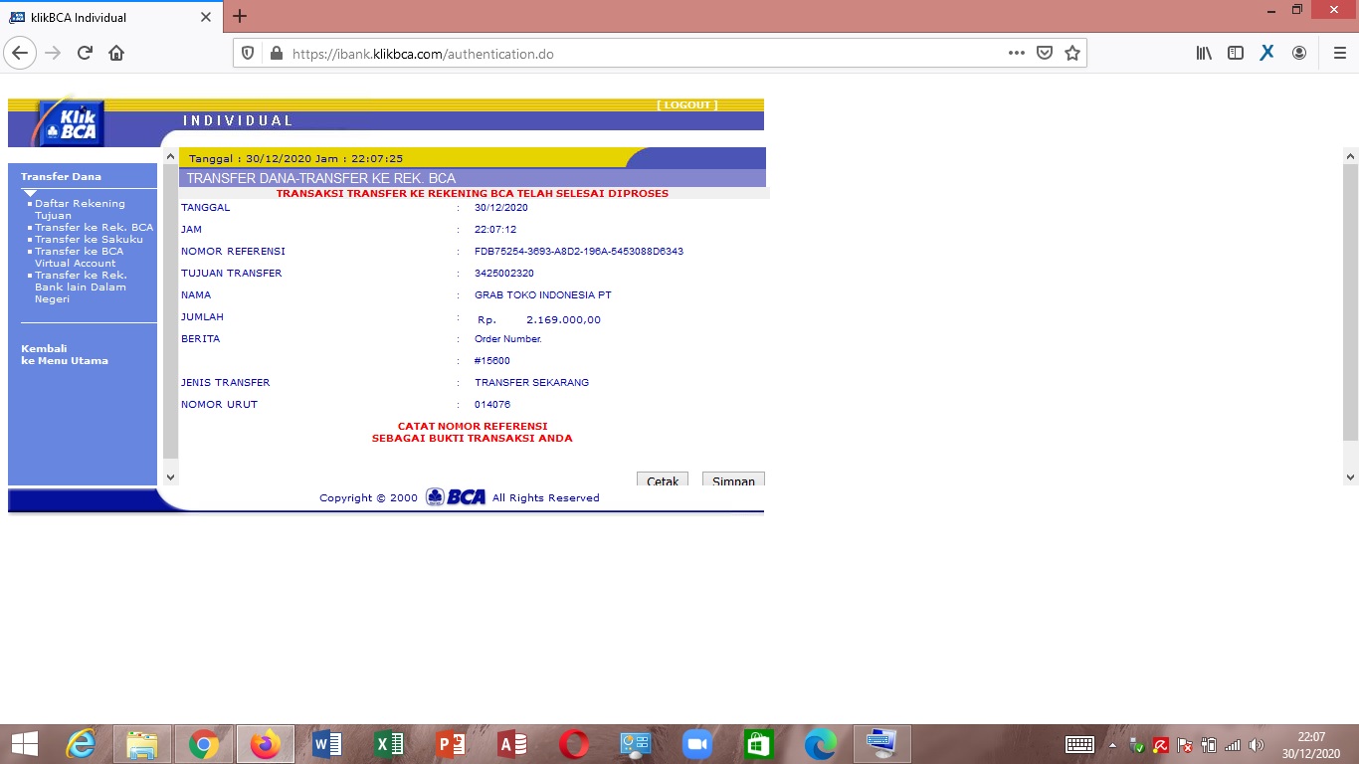Click the name GRAB TOKO INDONESIA PT
Image resolution: width=1359 pixels, height=764 pixels.
pyautogui.click(x=543, y=294)
